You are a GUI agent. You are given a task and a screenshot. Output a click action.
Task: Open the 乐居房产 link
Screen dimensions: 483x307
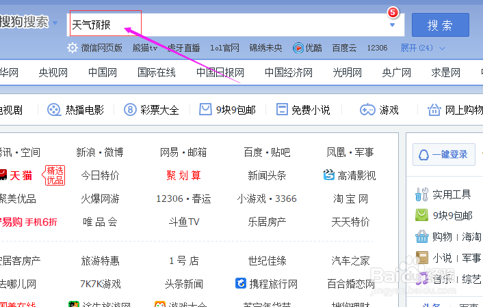[x=267, y=222]
